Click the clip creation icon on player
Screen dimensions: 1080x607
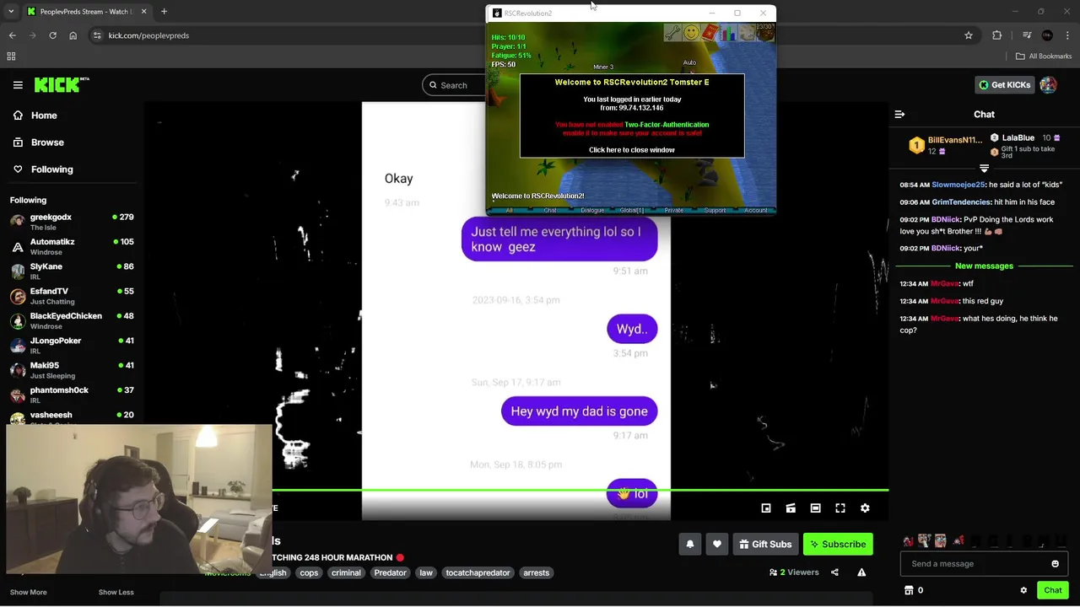click(x=791, y=508)
